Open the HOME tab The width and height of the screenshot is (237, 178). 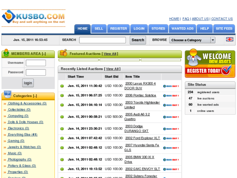[82, 29]
